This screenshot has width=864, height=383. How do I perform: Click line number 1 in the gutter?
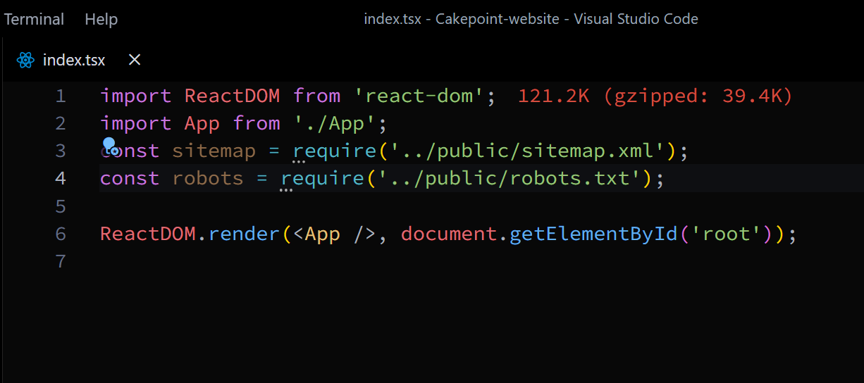coord(61,96)
